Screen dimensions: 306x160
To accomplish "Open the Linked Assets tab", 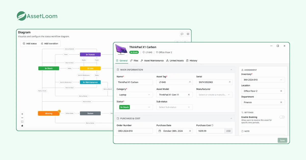I will pos(175,61).
